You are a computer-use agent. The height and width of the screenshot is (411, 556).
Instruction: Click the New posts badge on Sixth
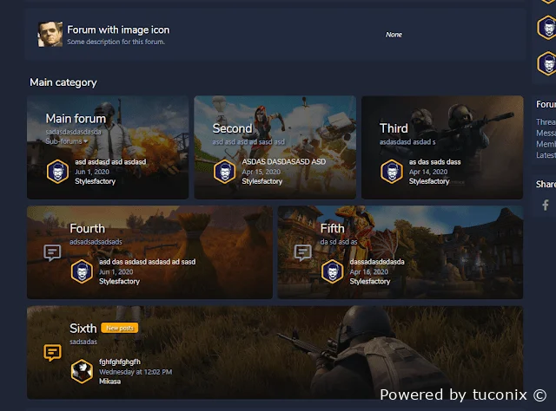[120, 328]
